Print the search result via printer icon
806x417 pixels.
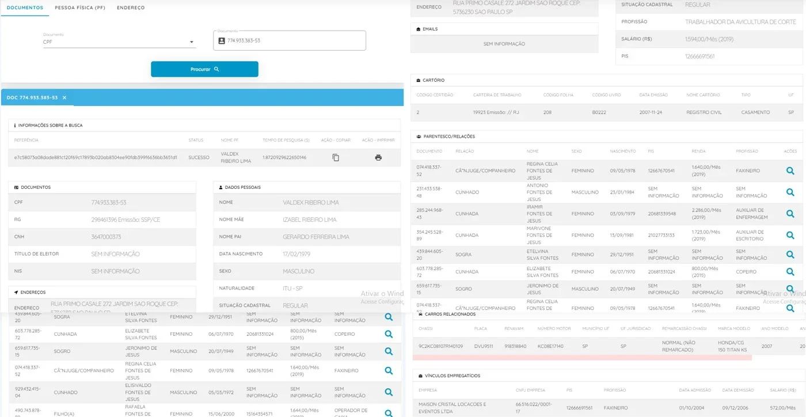coord(378,157)
